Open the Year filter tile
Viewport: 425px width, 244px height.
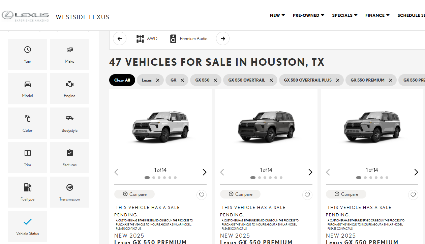27,54
